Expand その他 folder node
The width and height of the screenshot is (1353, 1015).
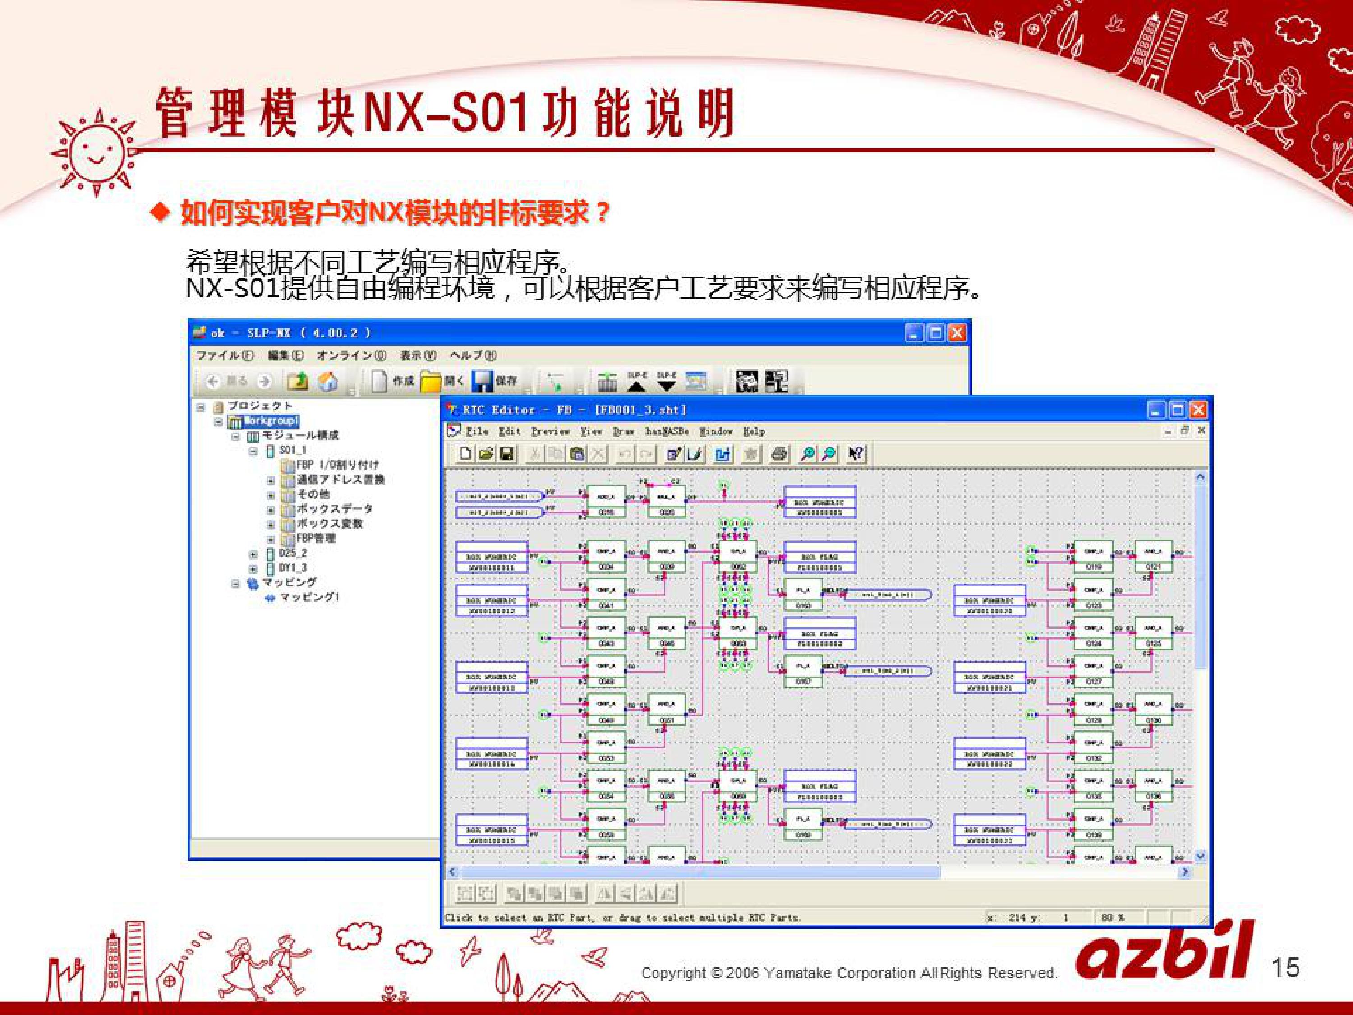pos(270,495)
